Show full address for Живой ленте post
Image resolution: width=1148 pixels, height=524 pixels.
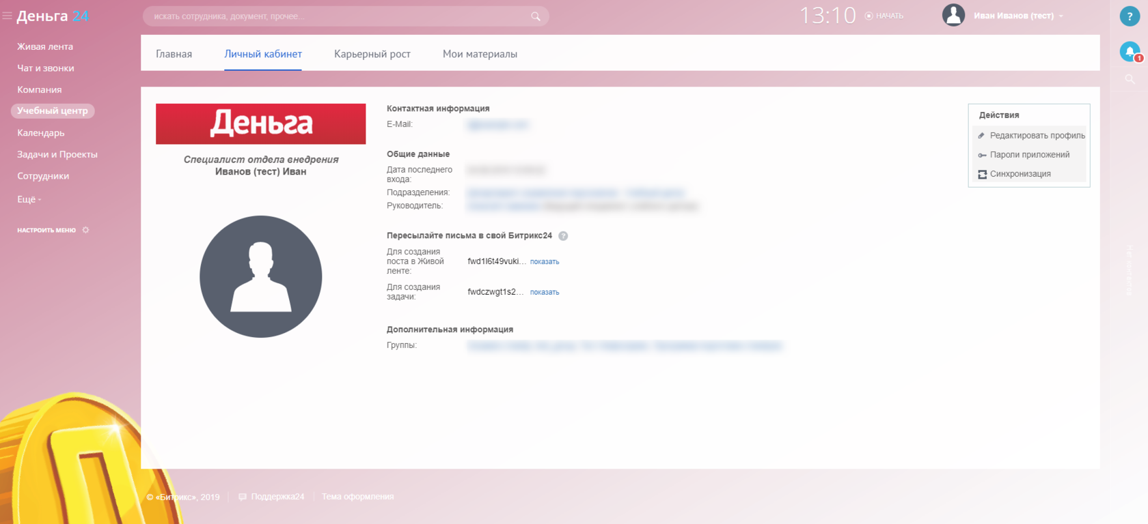545,261
